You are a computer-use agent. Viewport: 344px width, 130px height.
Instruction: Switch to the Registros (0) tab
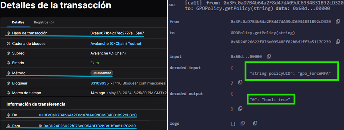point(44,22)
